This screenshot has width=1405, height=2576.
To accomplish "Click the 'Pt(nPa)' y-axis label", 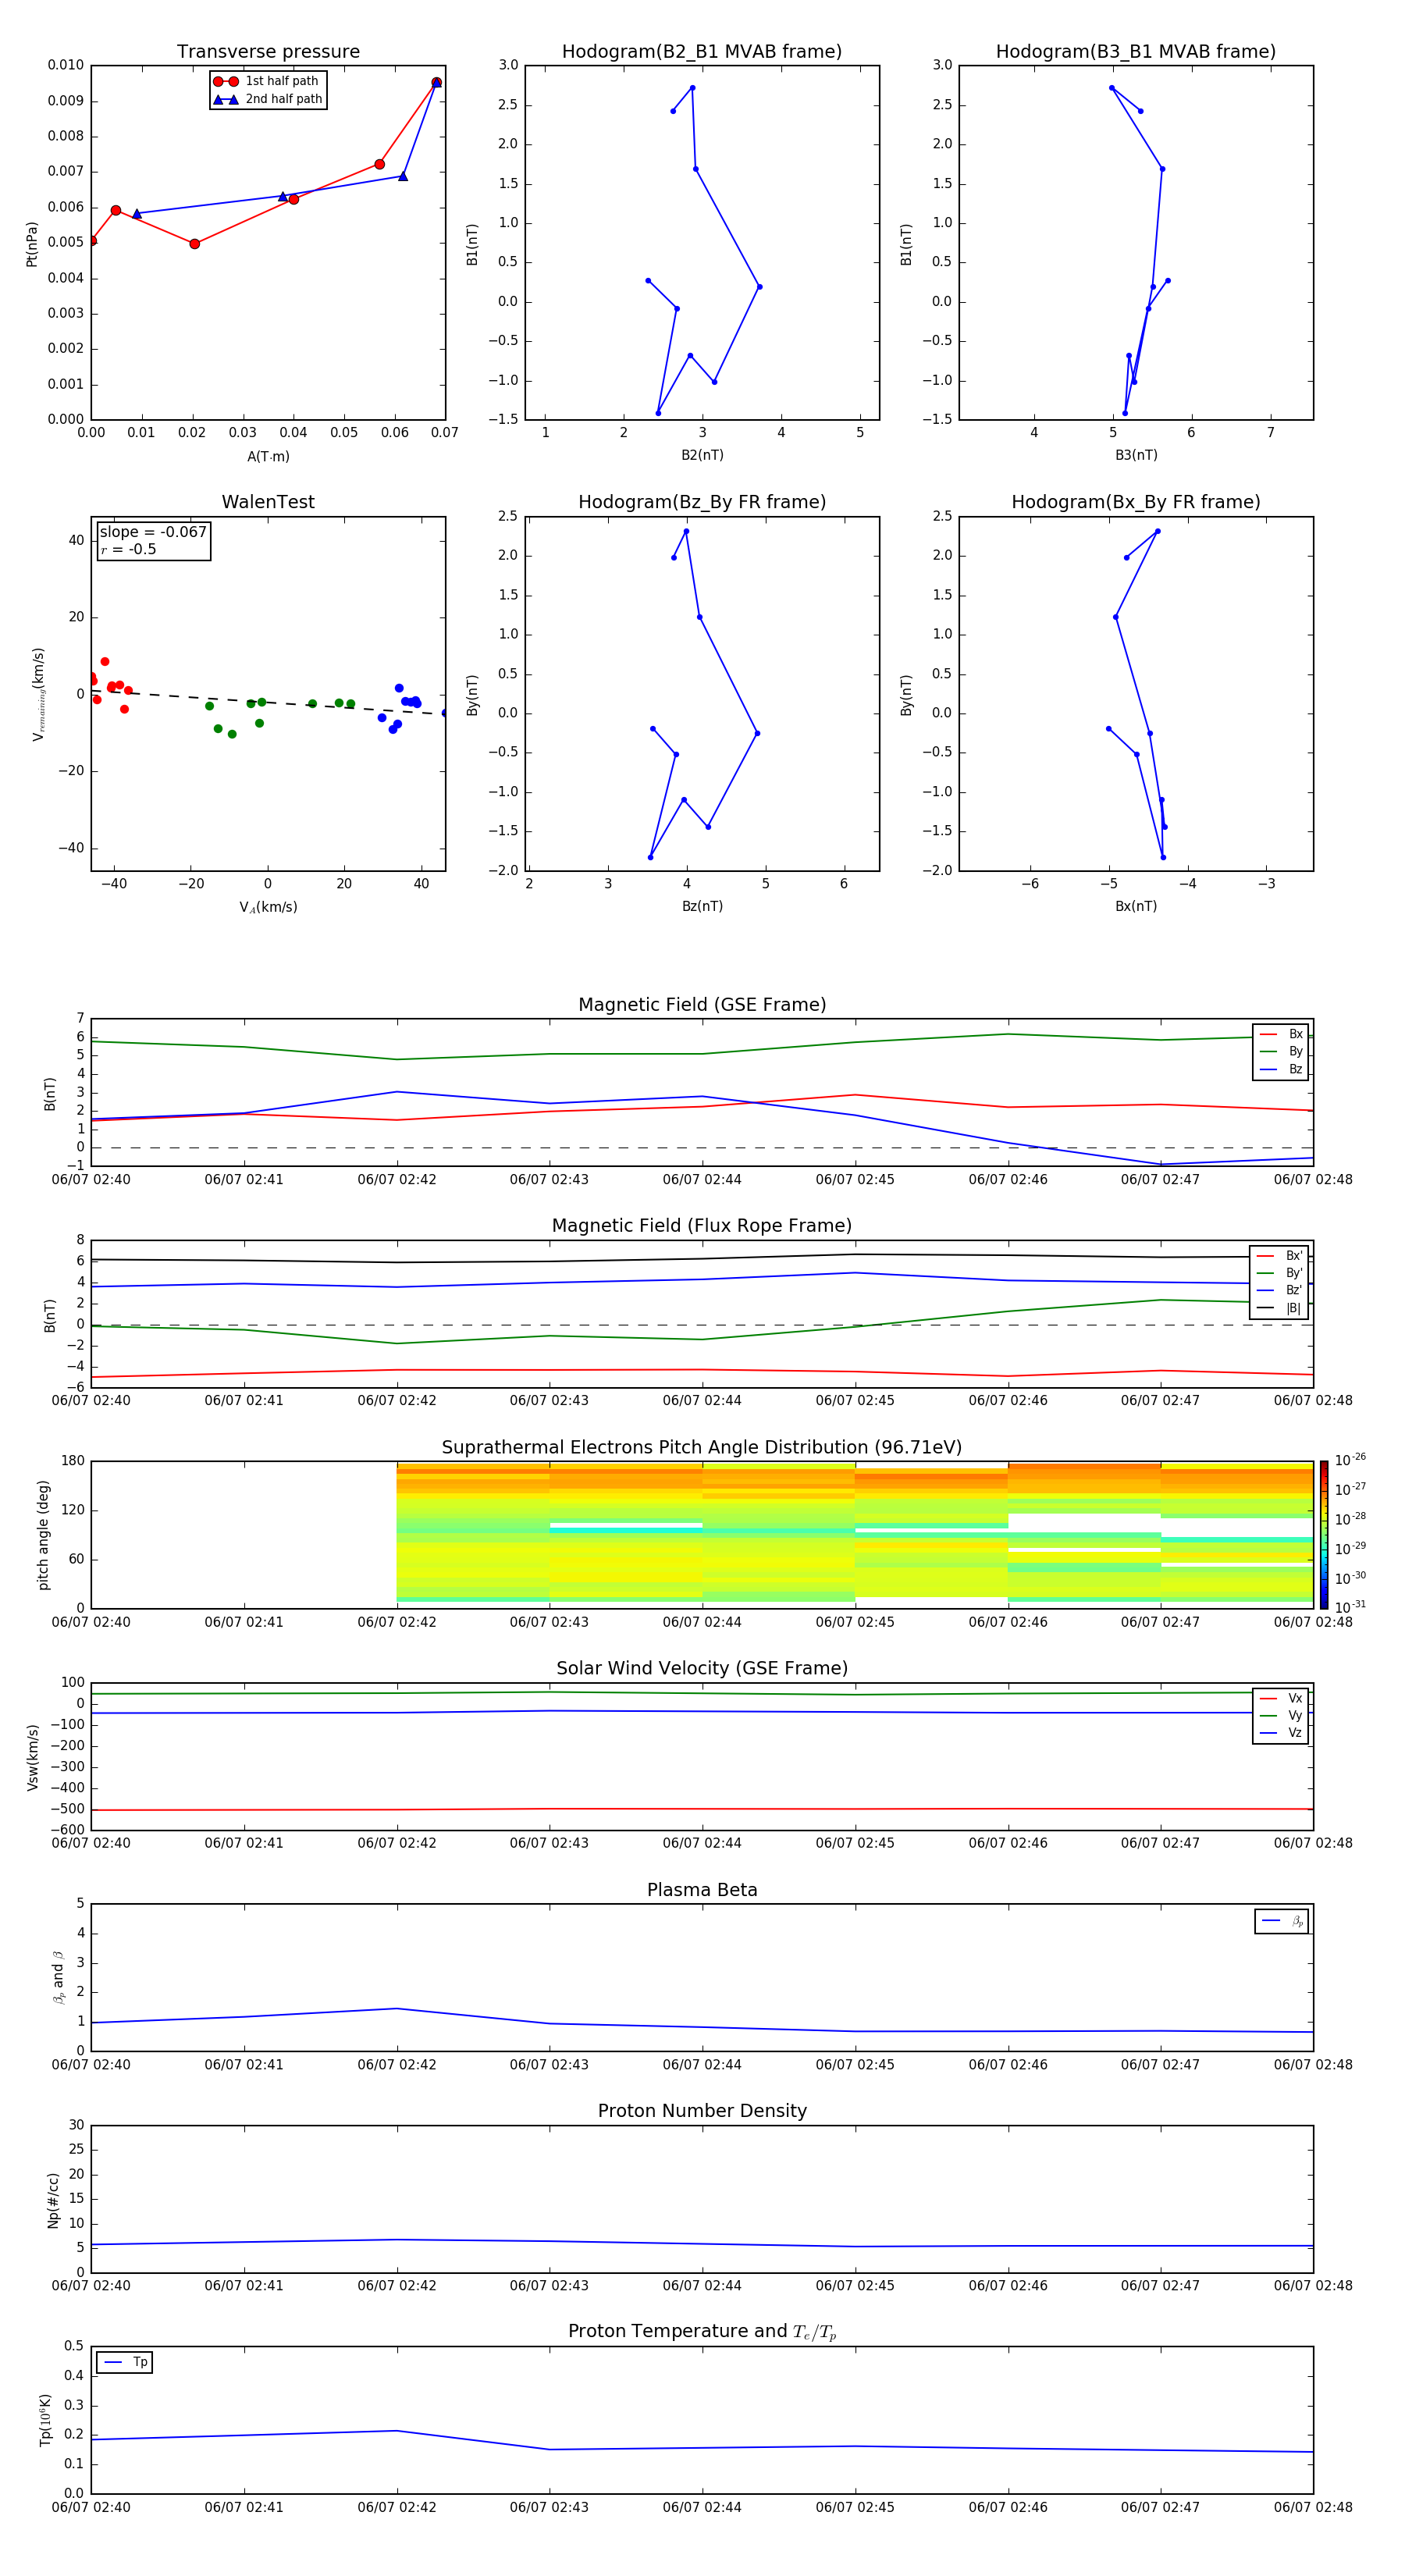I will (32, 243).
